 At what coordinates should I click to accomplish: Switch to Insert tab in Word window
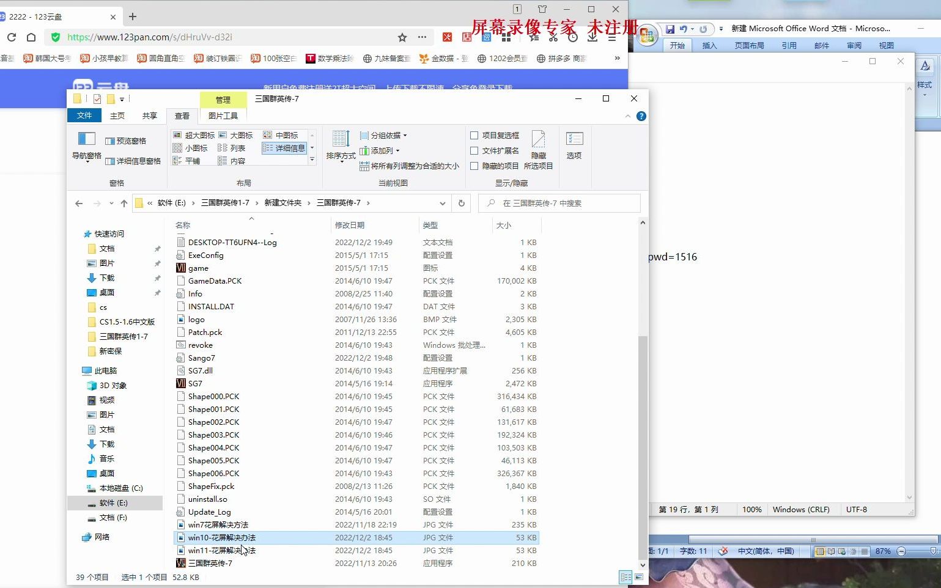coord(709,45)
